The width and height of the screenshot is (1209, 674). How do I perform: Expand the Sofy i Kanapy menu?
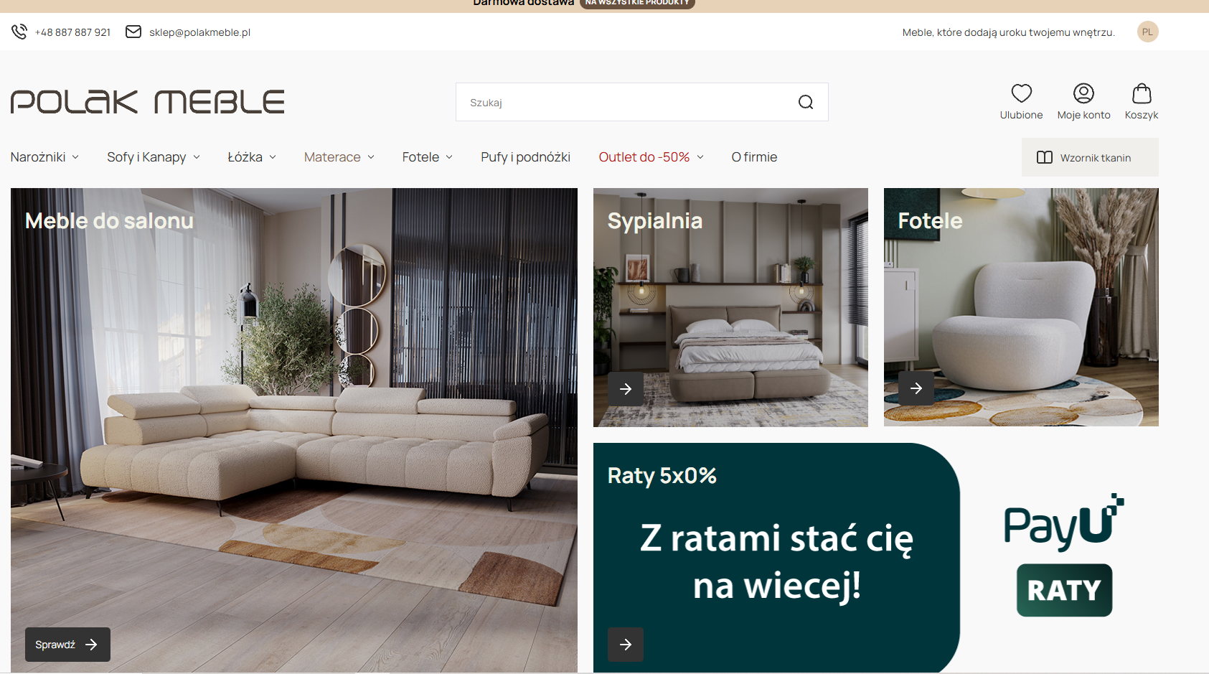(153, 157)
